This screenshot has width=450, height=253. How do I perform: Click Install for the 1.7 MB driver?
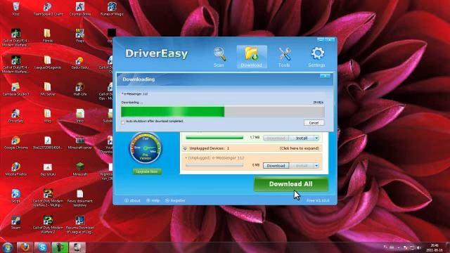point(302,138)
